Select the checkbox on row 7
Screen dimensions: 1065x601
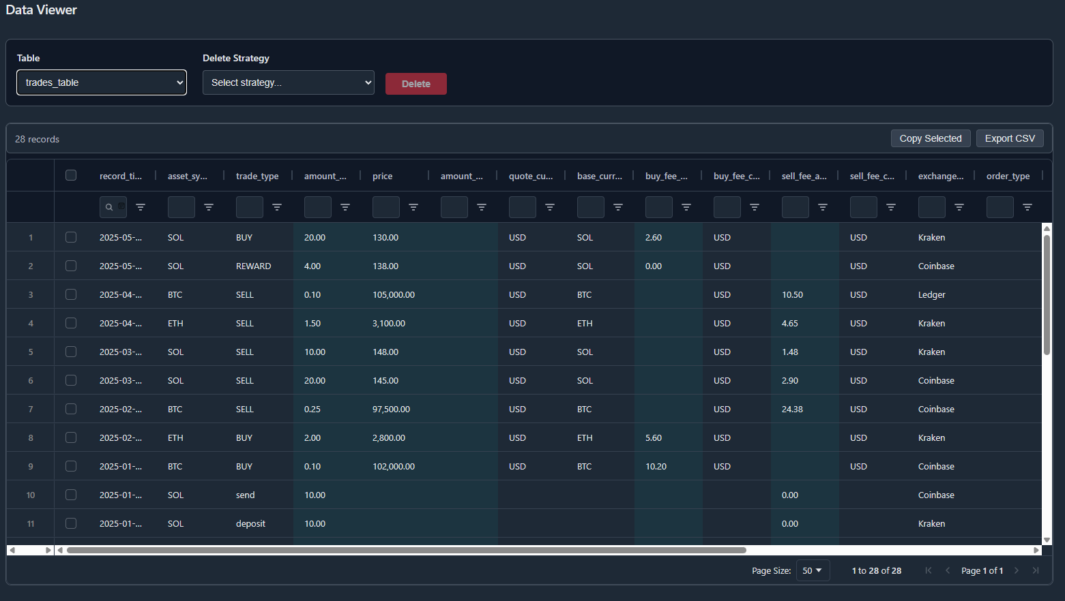71,409
